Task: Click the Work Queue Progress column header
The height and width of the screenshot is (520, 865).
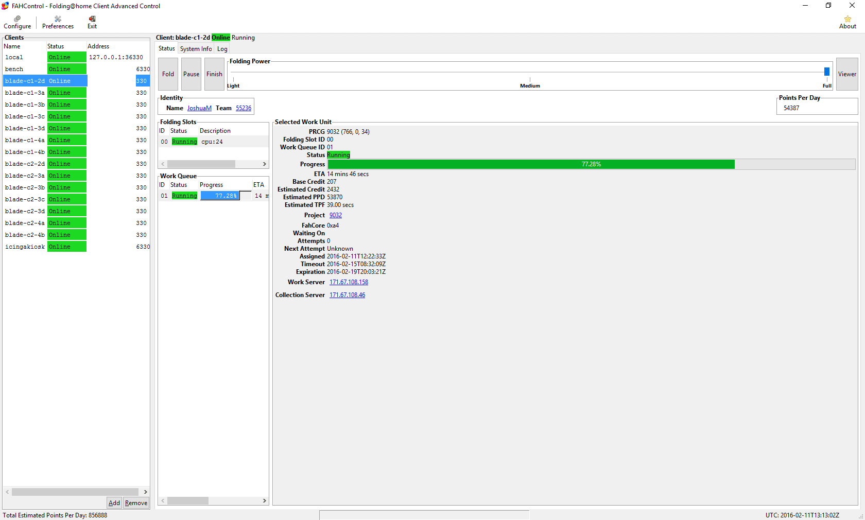Action: (225, 185)
